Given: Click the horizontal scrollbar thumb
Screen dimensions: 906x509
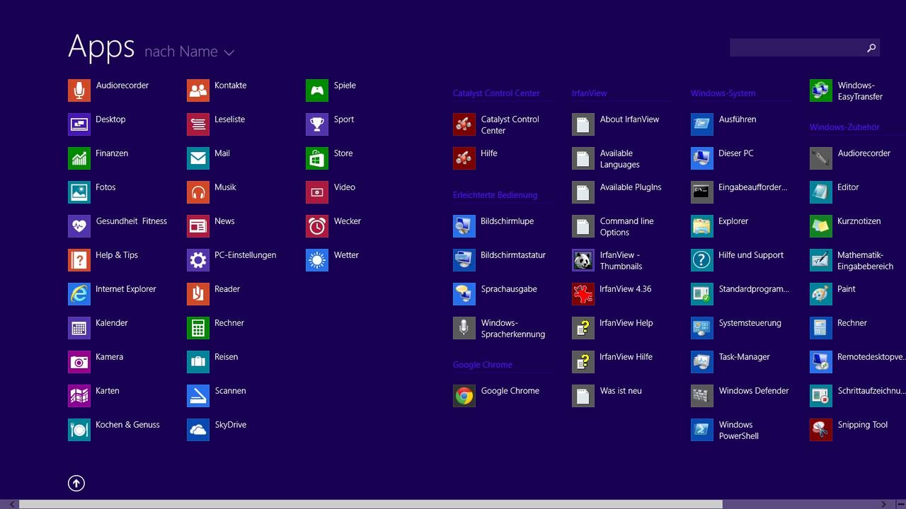Looking at the screenshot, I should 370,504.
